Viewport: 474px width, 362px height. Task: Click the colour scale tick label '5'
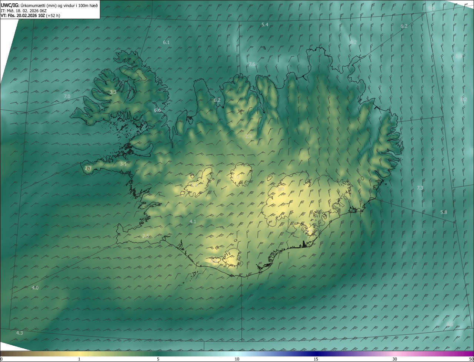click(158, 359)
